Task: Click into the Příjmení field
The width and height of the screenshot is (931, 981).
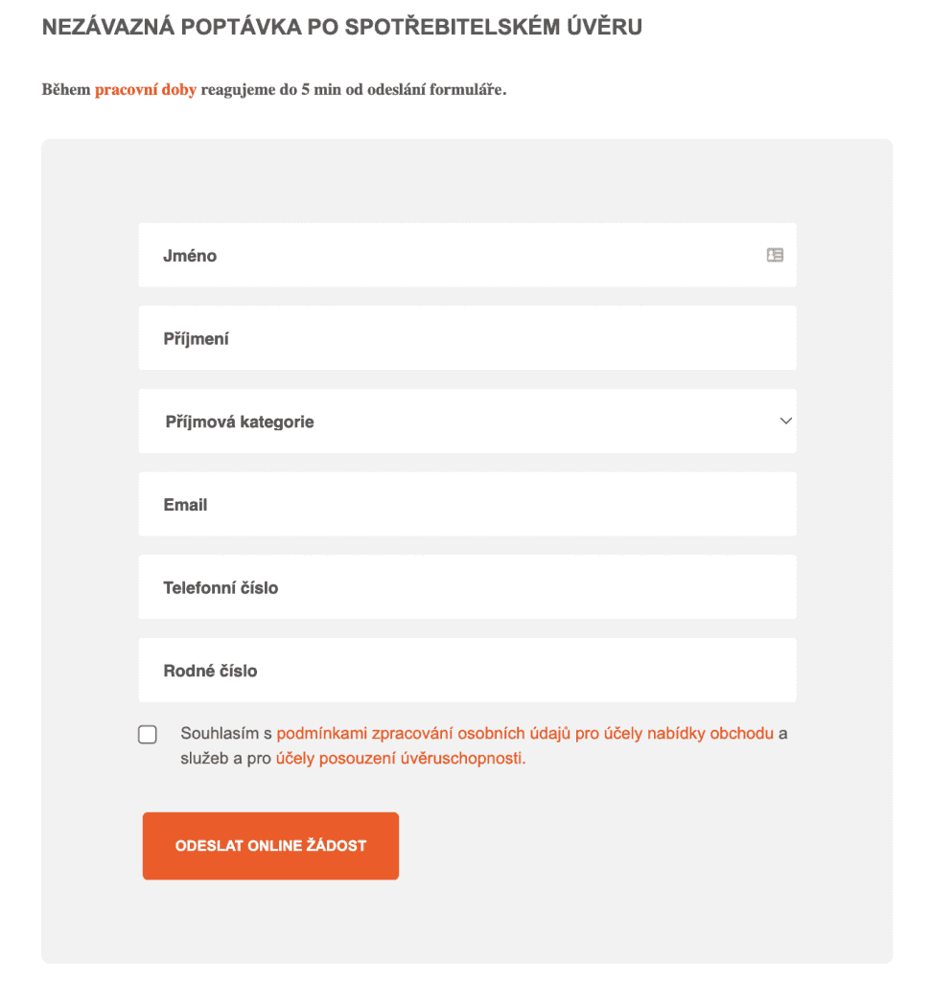Action: 467,338
